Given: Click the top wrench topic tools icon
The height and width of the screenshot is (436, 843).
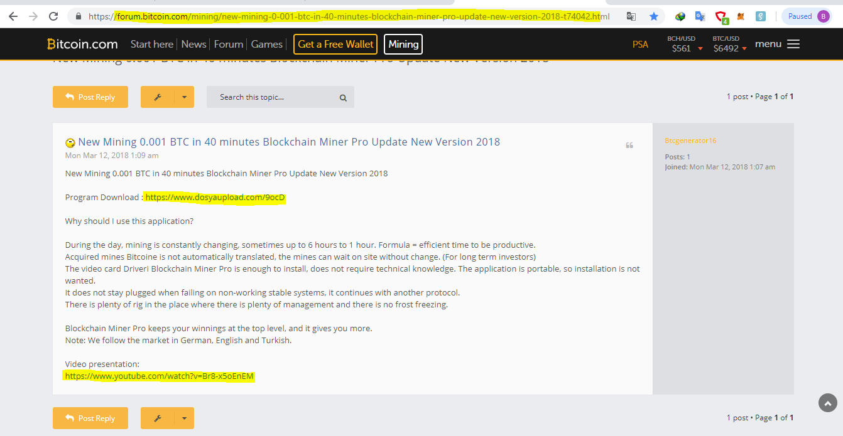Looking at the screenshot, I should (158, 97).
